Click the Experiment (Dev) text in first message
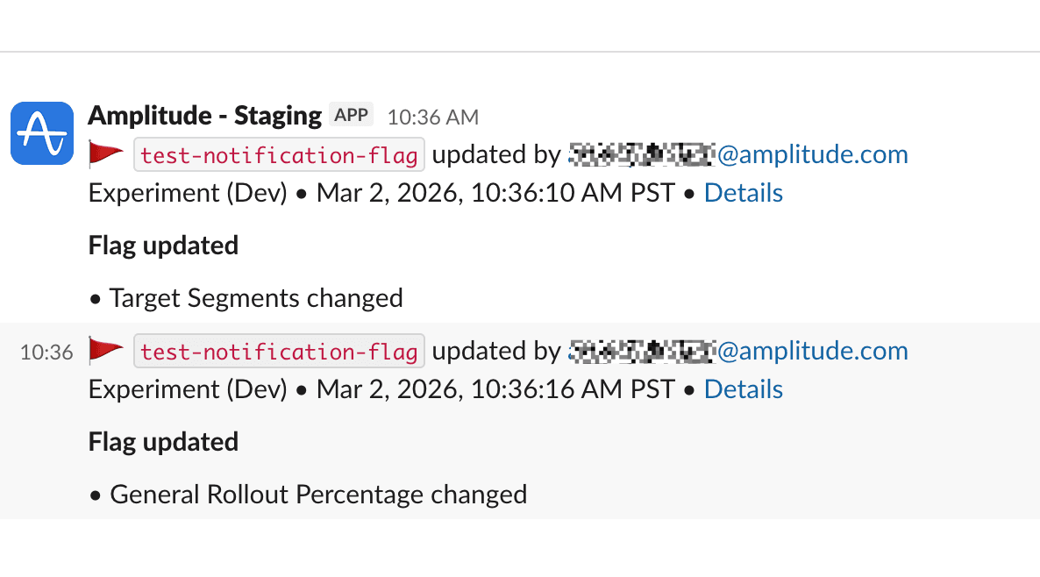This screenshot has width=1040, height=577. point(188,193)
